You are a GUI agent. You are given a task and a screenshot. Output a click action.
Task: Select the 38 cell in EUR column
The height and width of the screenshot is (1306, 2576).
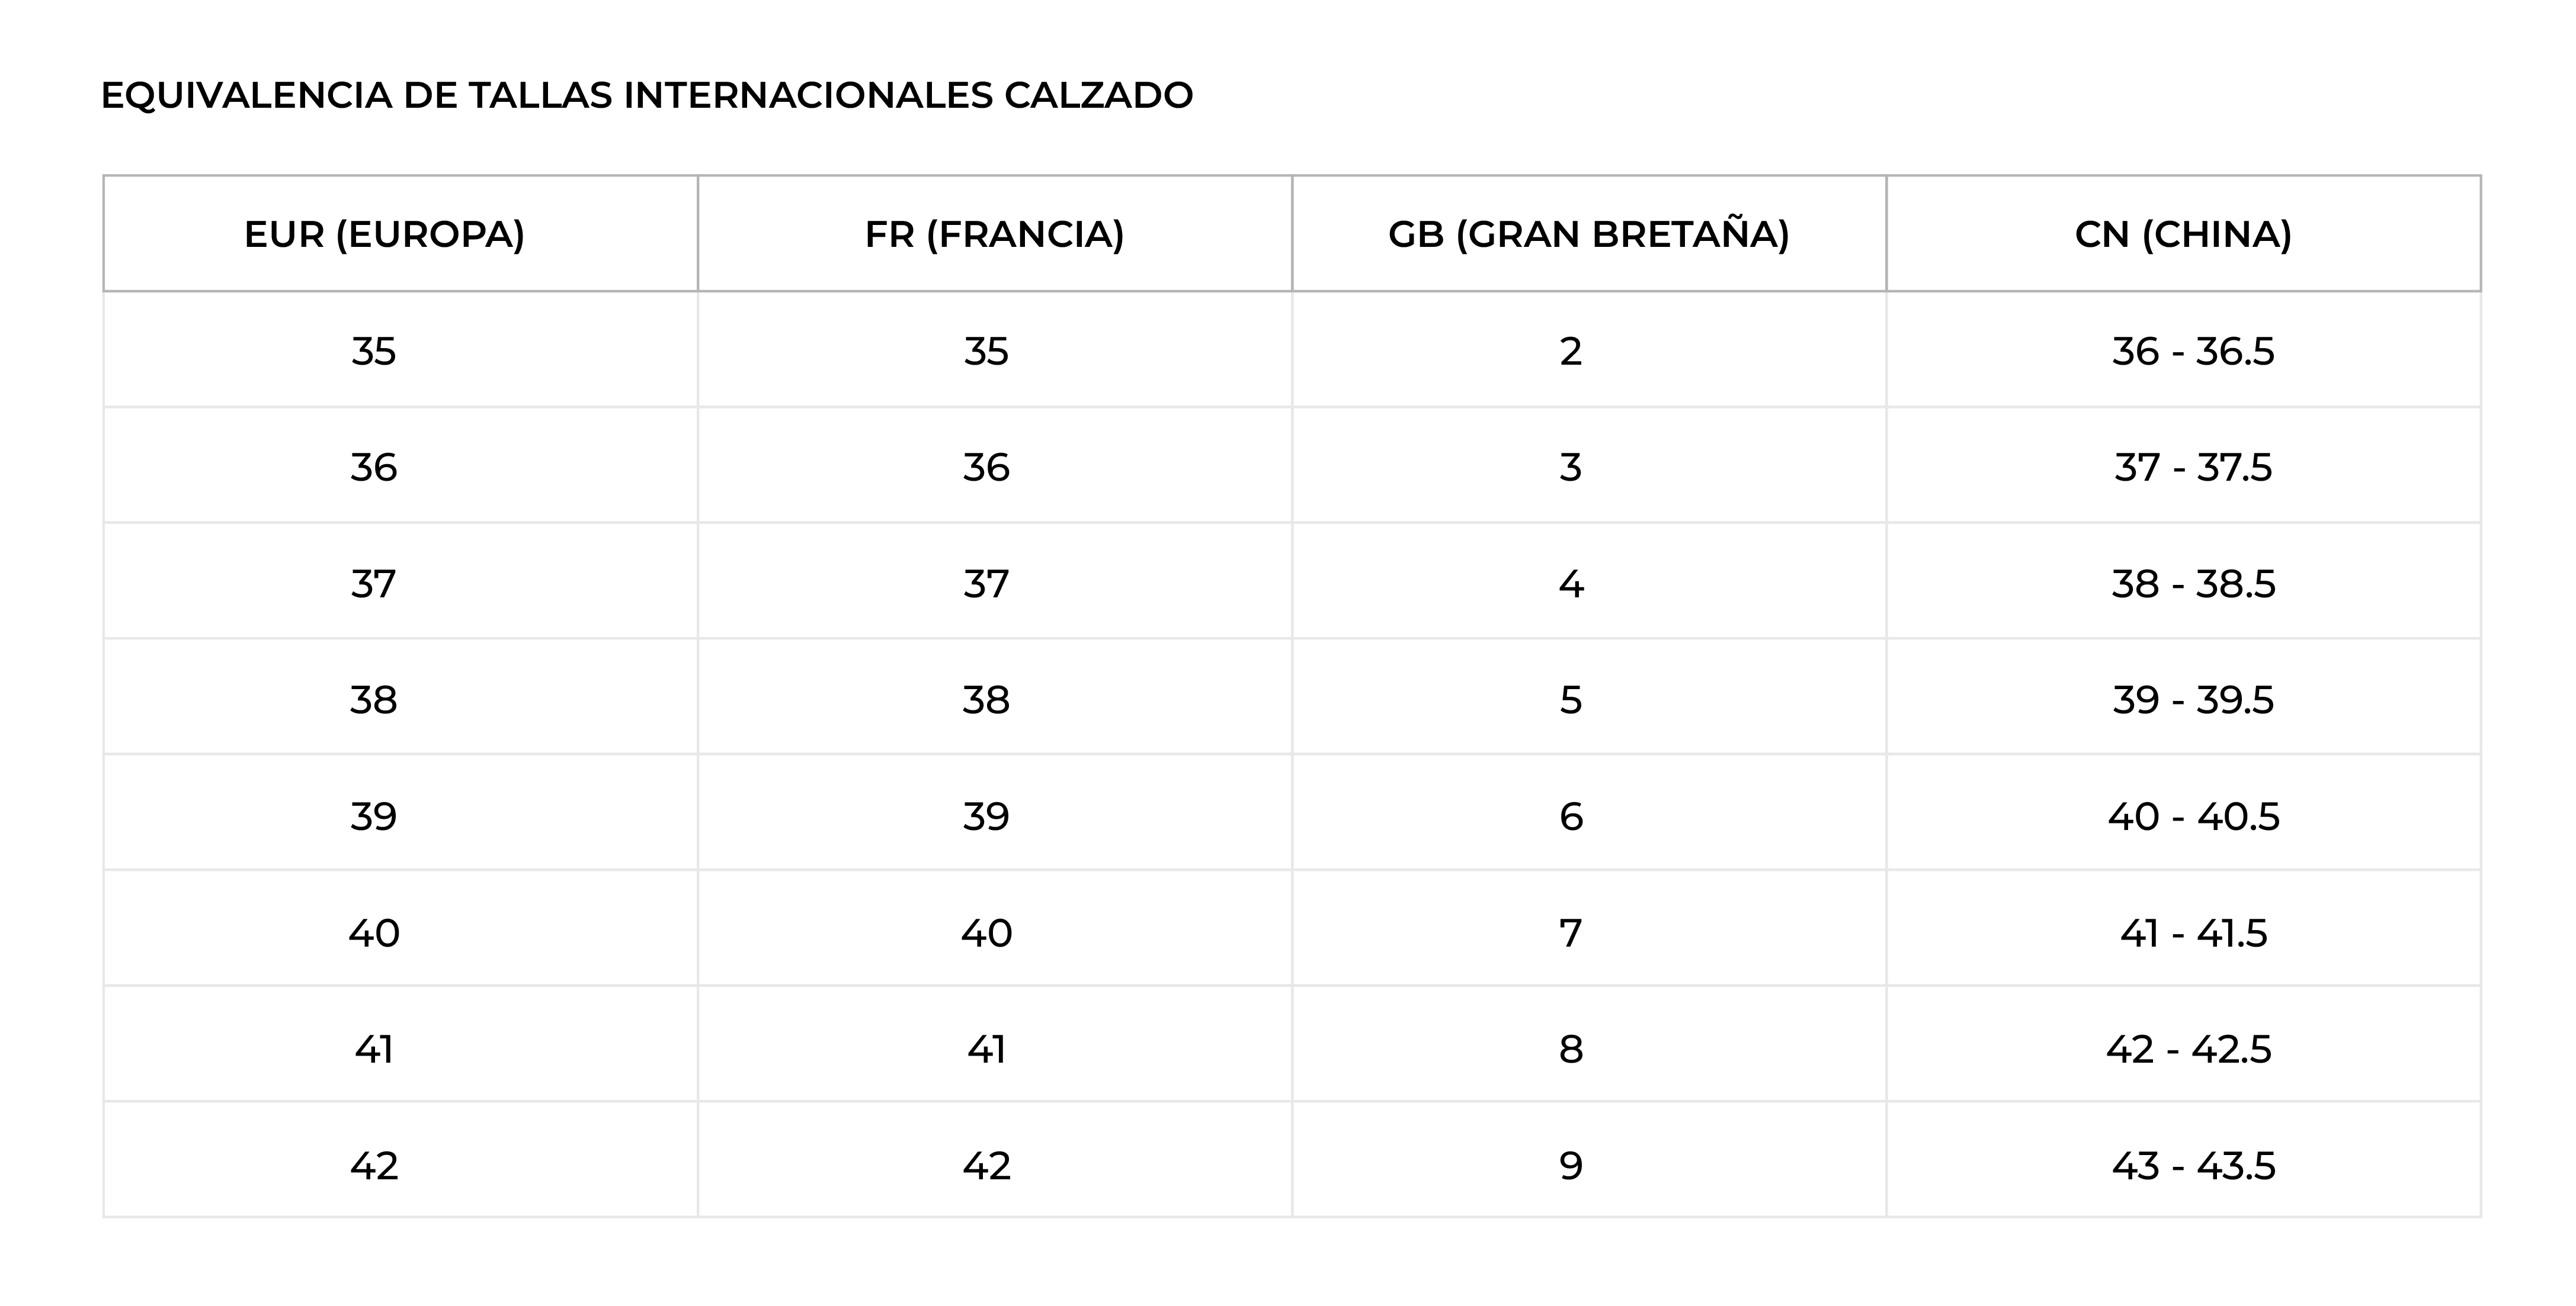click(x=374, y=699)
